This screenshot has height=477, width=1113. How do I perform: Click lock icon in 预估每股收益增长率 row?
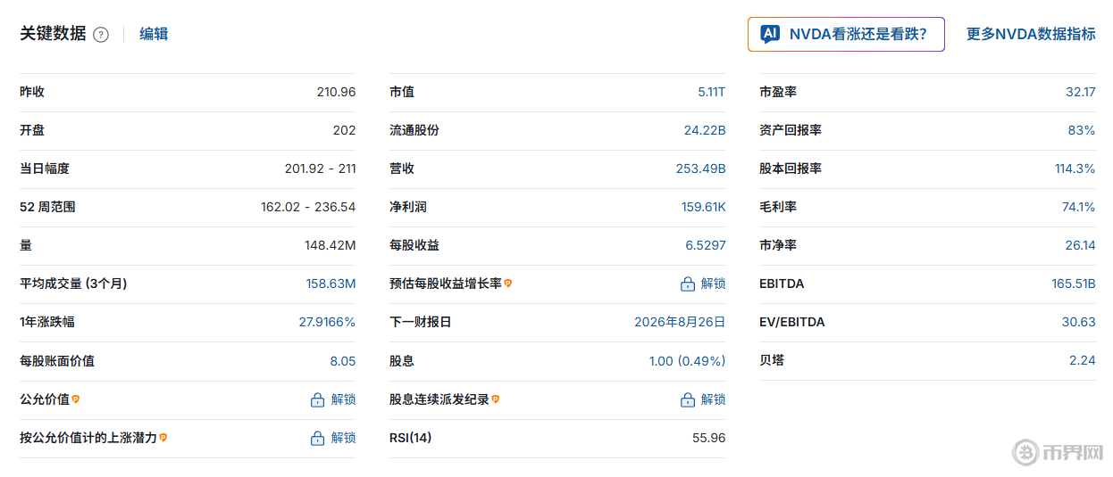point(688,284)
